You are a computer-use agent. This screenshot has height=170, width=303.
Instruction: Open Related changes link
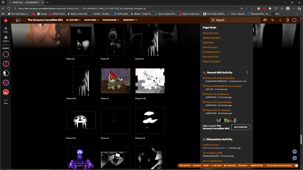pos(211,38)
